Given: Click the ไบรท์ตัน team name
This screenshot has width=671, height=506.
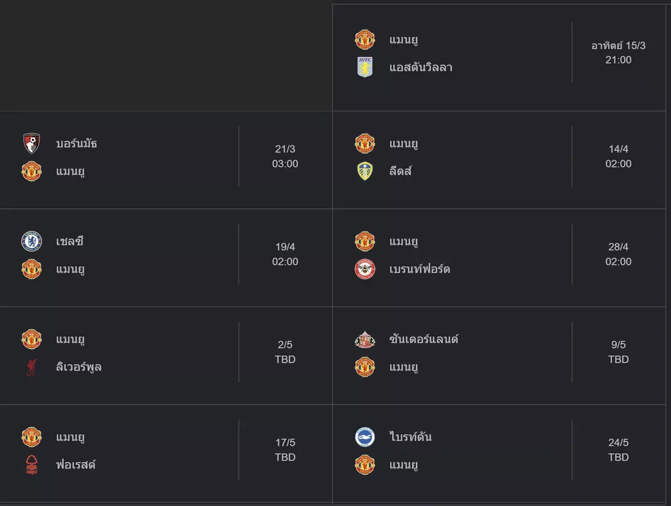Looking at the screenshot, I should tap(410, 437).
